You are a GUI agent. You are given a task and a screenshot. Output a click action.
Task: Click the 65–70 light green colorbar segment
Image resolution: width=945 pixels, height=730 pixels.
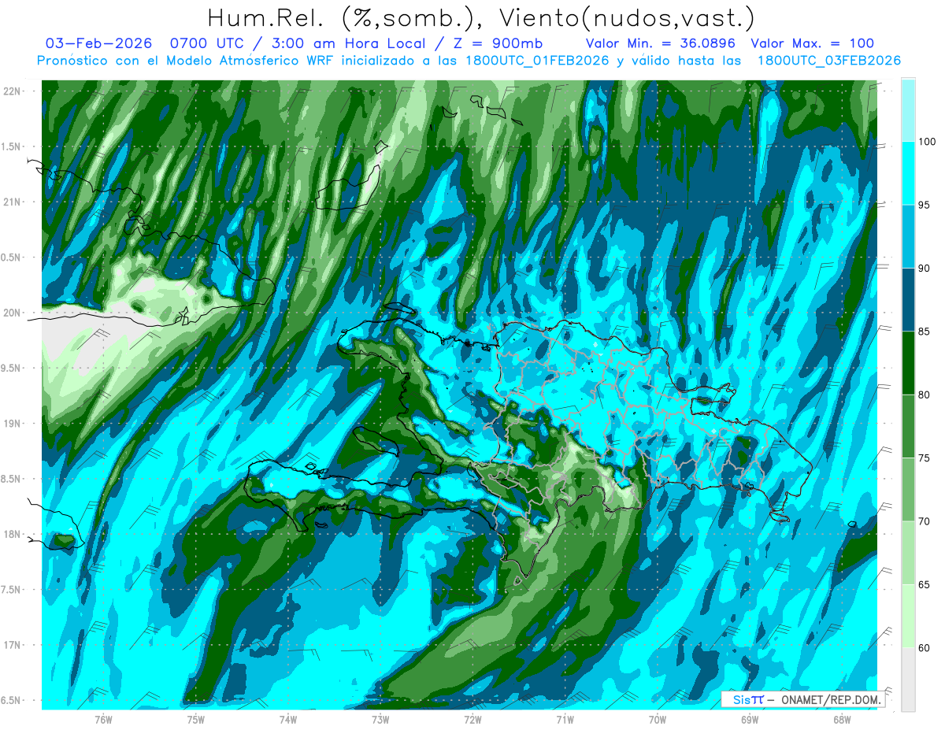[908, 553]
